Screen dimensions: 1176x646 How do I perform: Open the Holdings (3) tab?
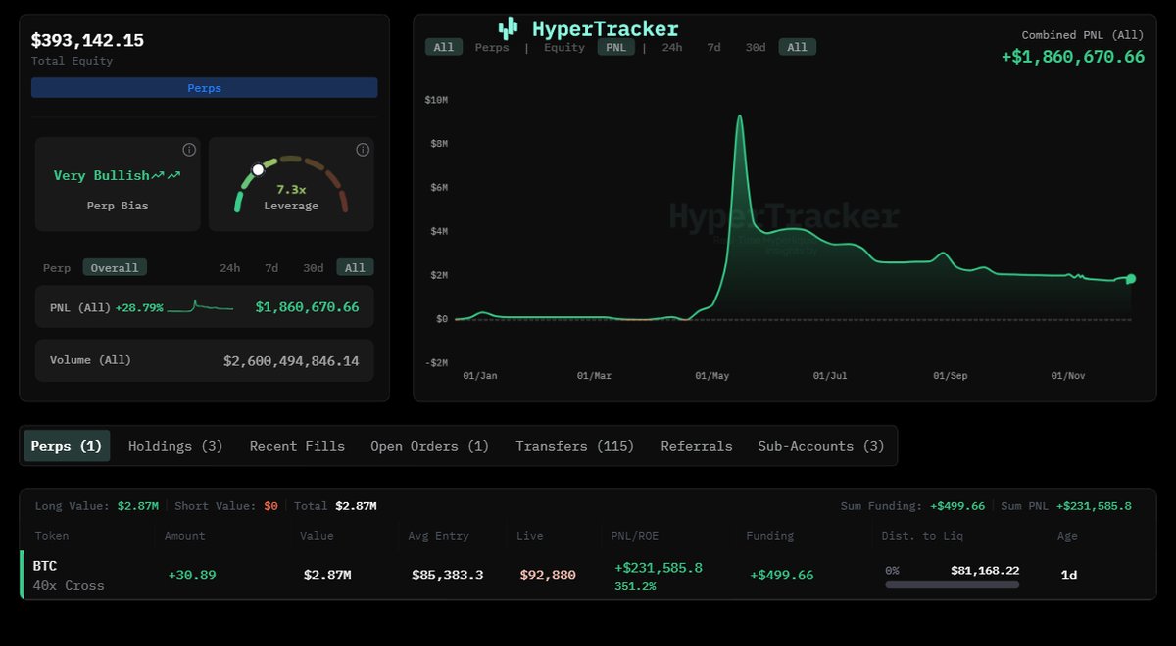[x=175, y=446]
